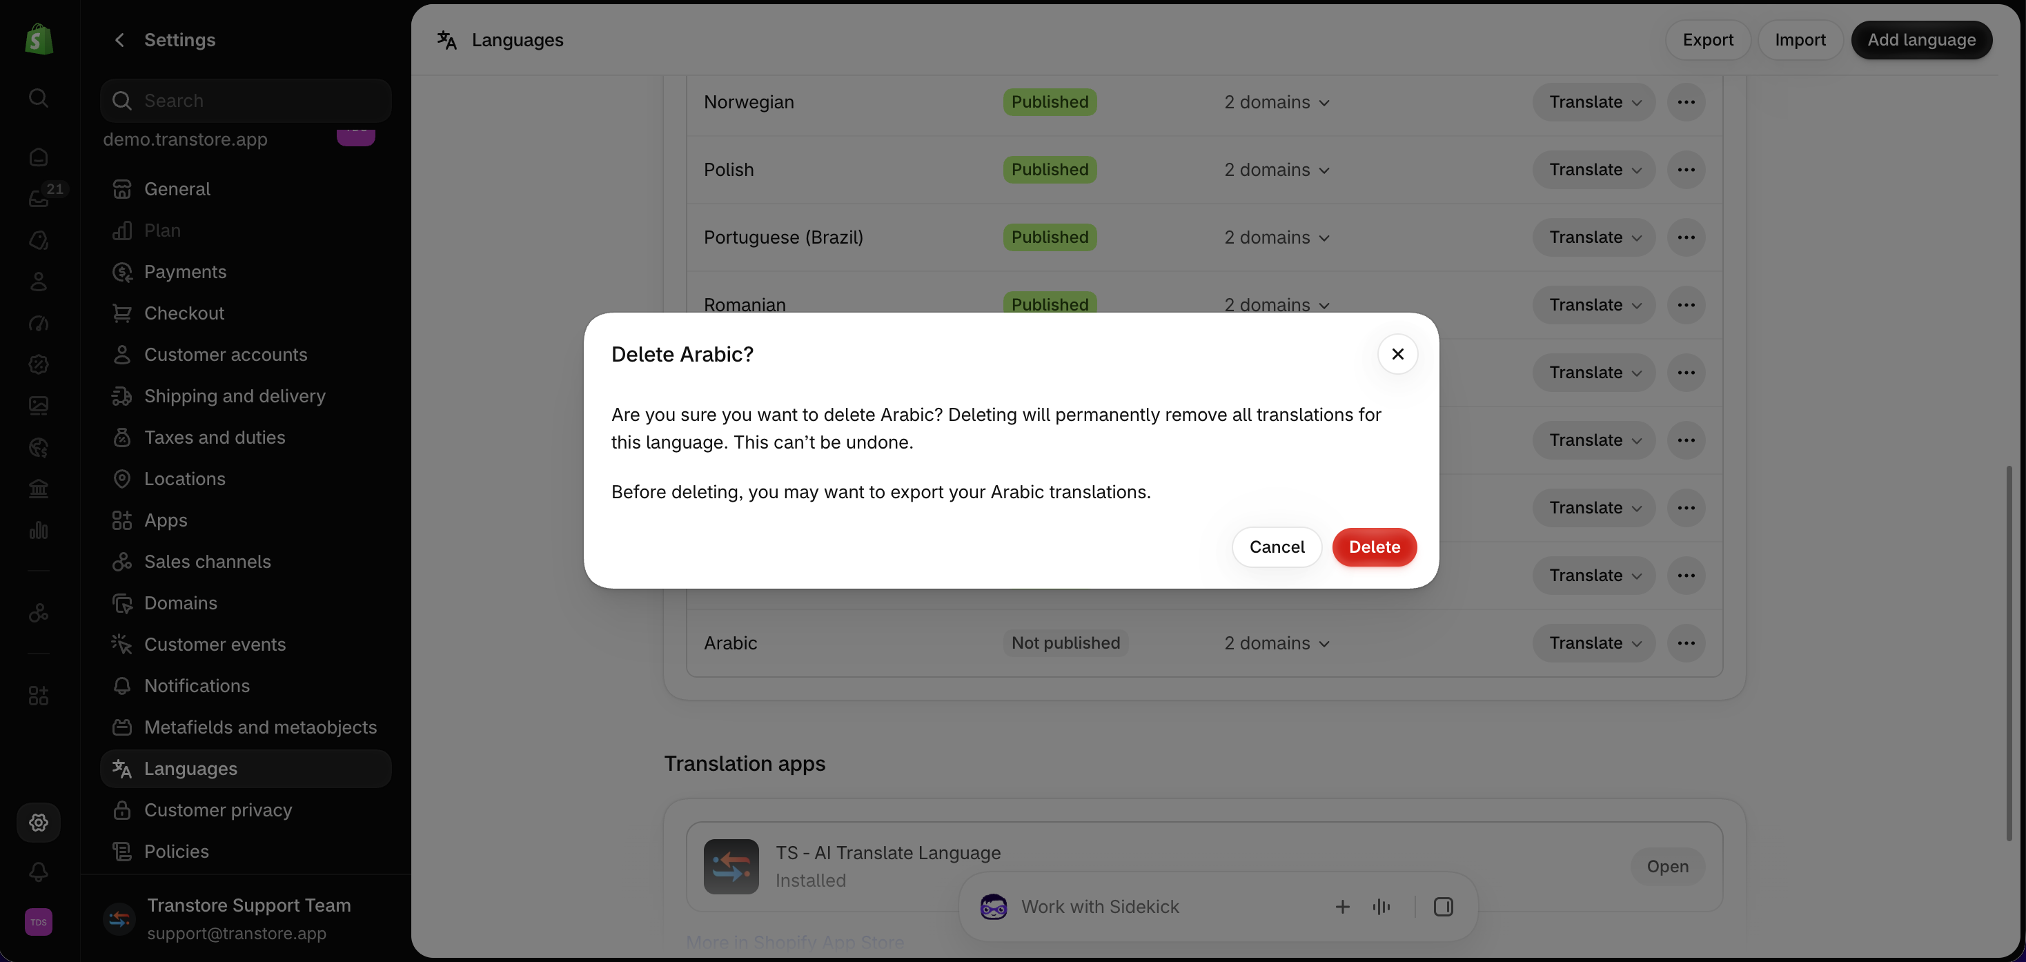Click the Export button
2026x962 pixels.
point(1707,40)
